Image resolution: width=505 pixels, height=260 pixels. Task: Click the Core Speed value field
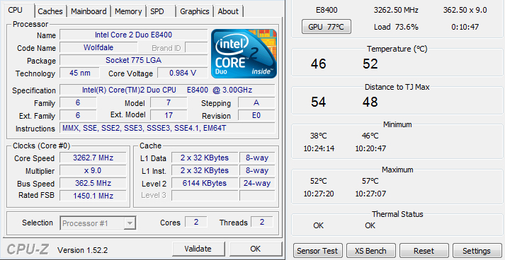pyautogui.click(x=93, y=158)
